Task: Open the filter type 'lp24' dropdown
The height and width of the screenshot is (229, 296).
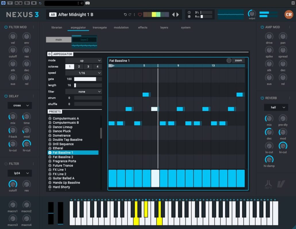Action: tap(20, 173)
